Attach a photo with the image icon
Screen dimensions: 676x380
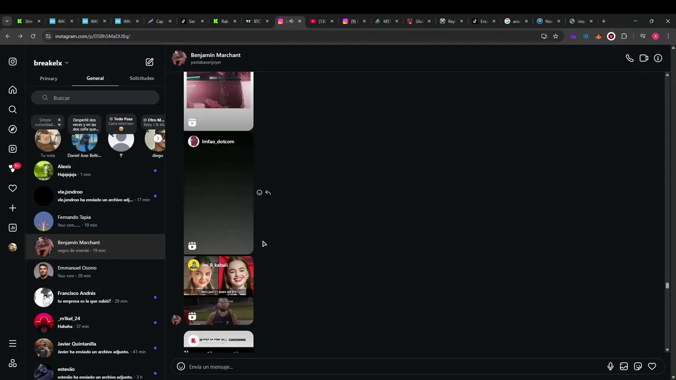[624, 366]
